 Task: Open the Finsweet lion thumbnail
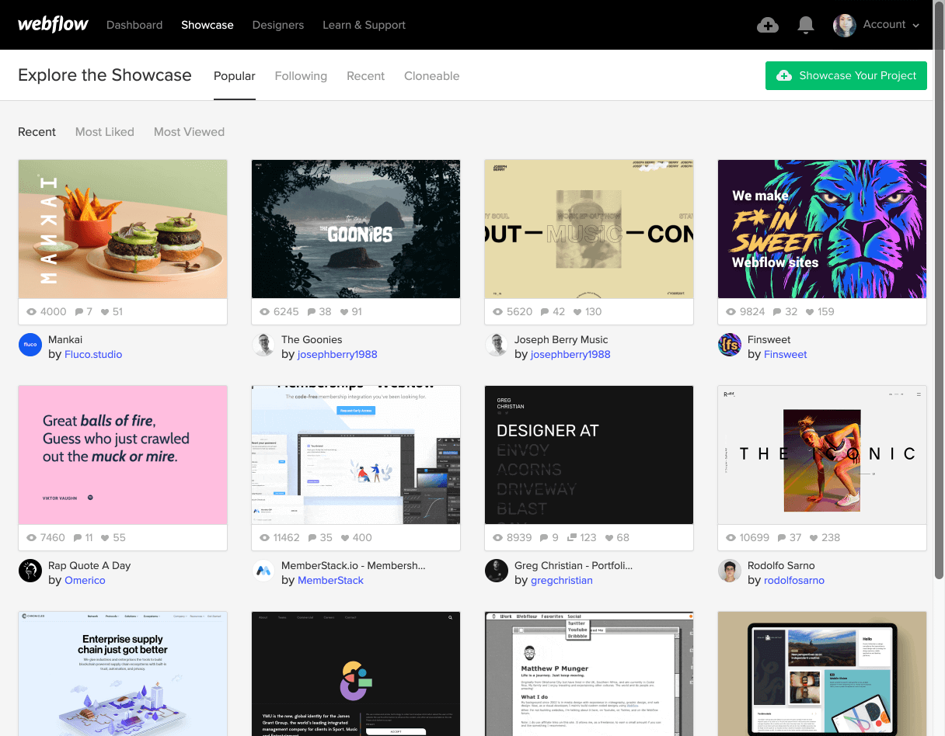coord(822,229)
